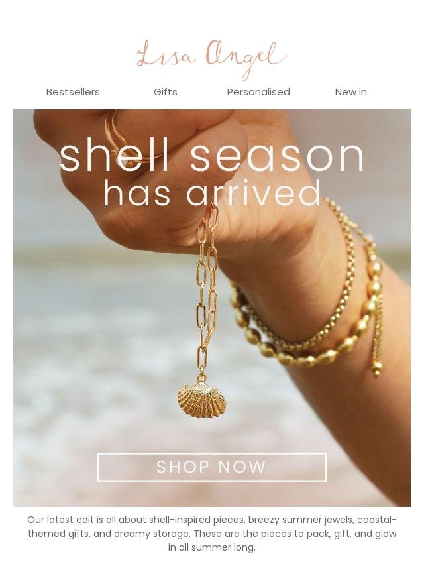The height and width of the screenshot is (566, 424).
Task: Click the 'has arrived' subtitle text
Action: tap(212, 193)
